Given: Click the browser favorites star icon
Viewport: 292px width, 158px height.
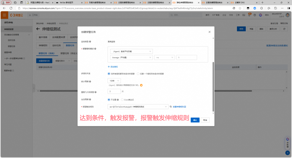Looking at the screenshot, I should 240,8.
